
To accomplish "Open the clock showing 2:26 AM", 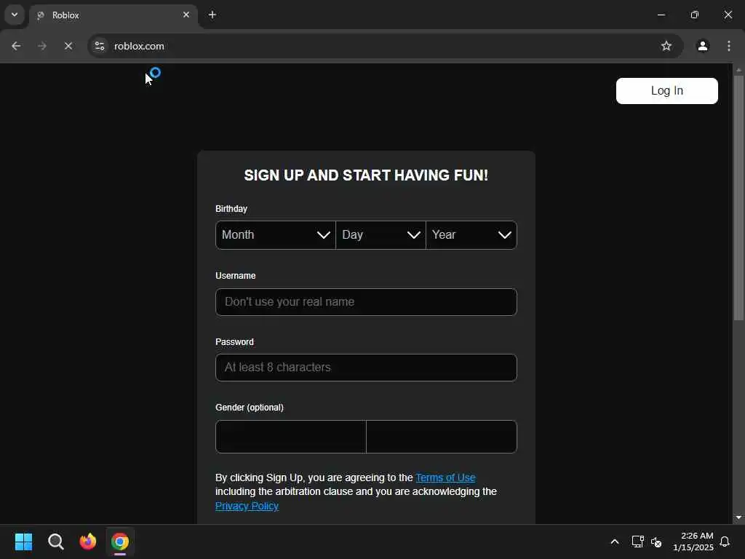I will [693, 542].
